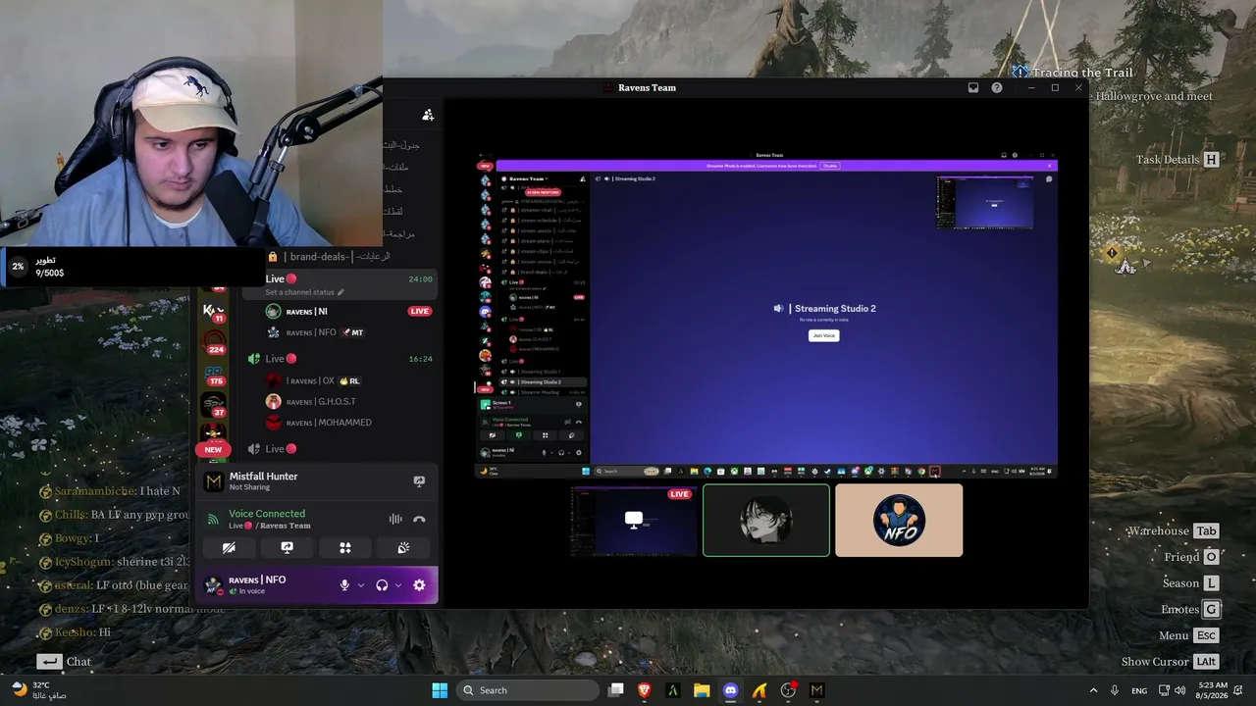Image resolution: width=1256 pixels, height=706 pixels.
Task: Click the red LIVE badge beside NI
Action: pos(420,312)
